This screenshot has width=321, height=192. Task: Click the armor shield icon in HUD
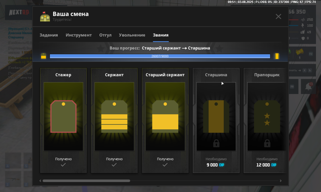tap(303, 38)
